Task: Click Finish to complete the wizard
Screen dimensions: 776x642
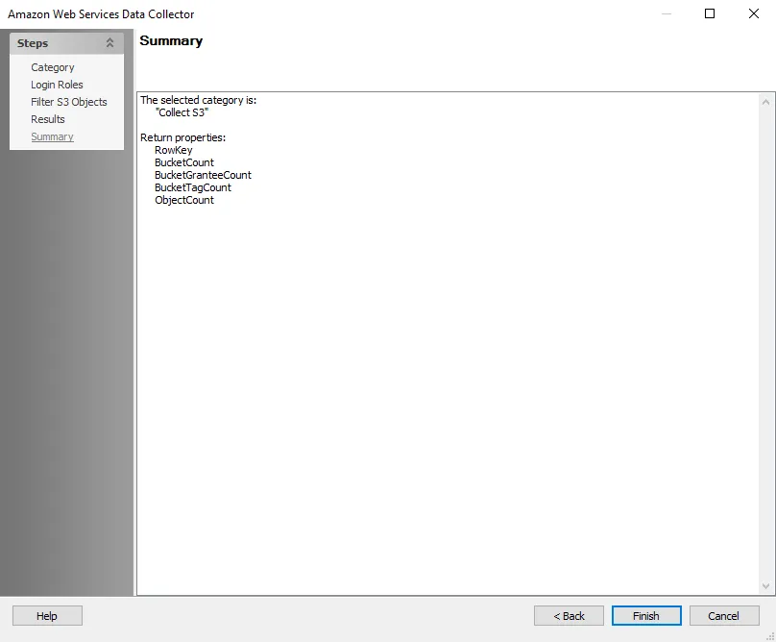Action: [x=646, y=616]
